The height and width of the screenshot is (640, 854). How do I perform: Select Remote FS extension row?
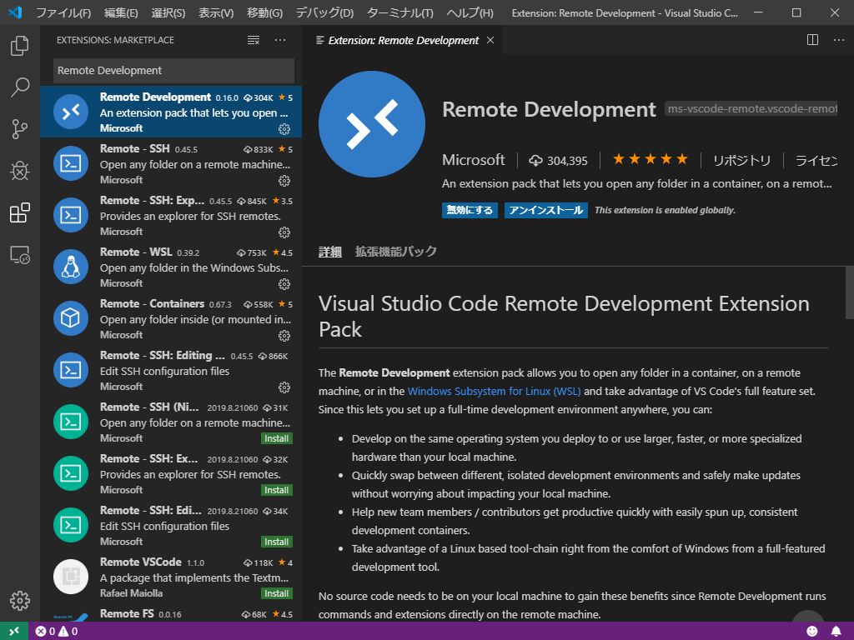tap(171, 615)
